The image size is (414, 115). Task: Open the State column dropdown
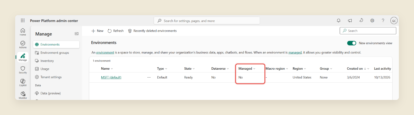[194, 69]
